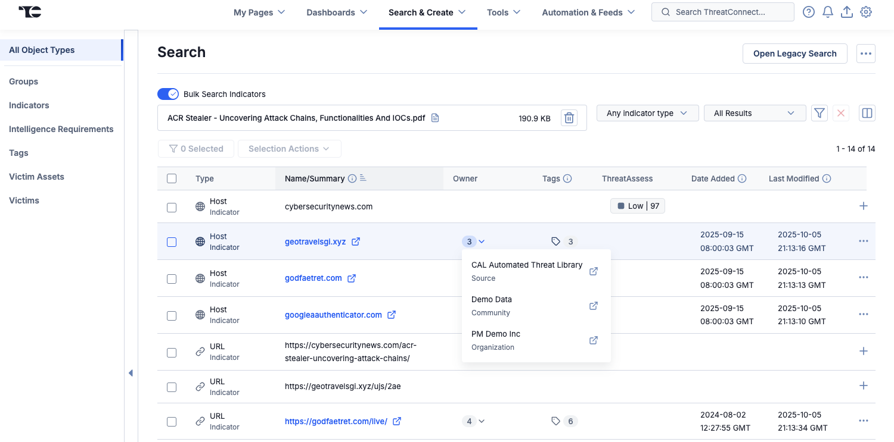
Task: Delete uploaded PDF using trash icon
Action: [569, 117]
